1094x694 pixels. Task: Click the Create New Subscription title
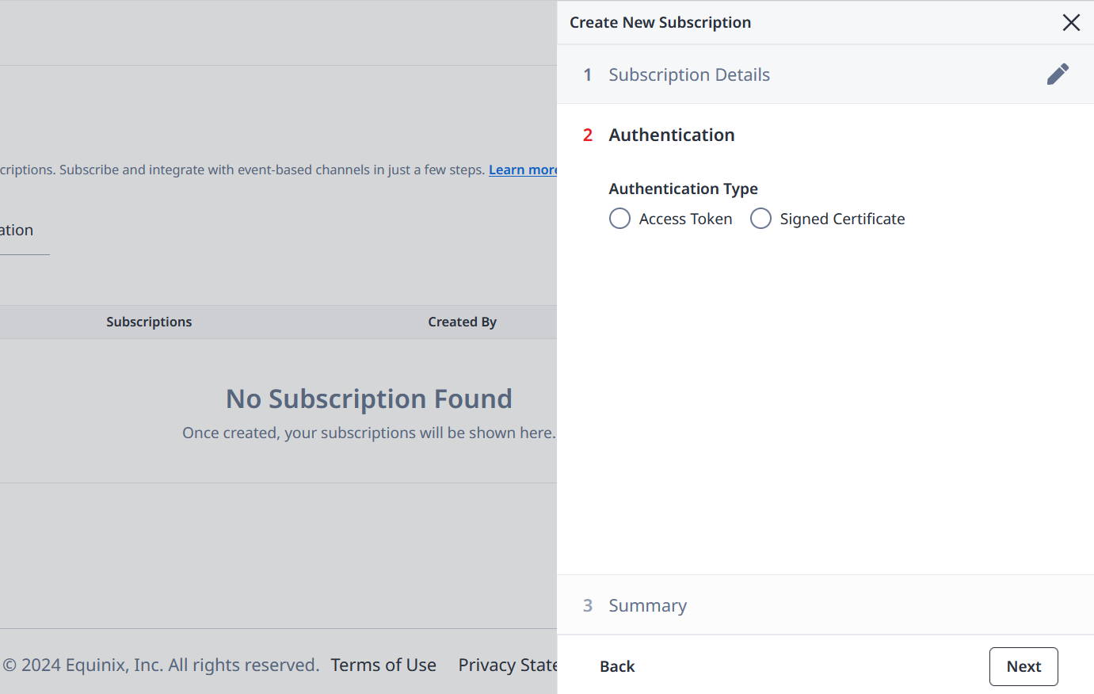[x=660, y=22]
